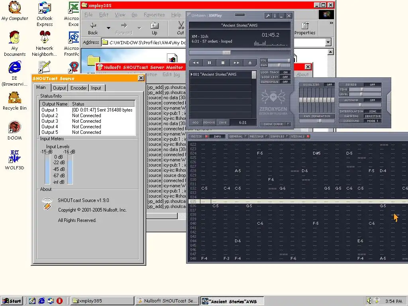Select Output 1 row in status list
The image size is (408, 306).
coord(87,110)
